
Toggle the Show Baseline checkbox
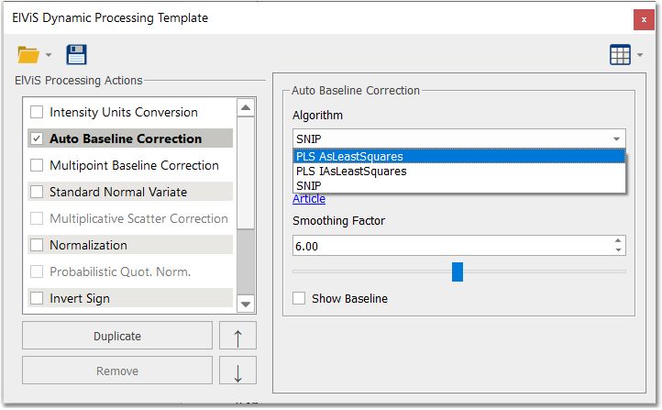pyautogui.click(x=299, y=298)
